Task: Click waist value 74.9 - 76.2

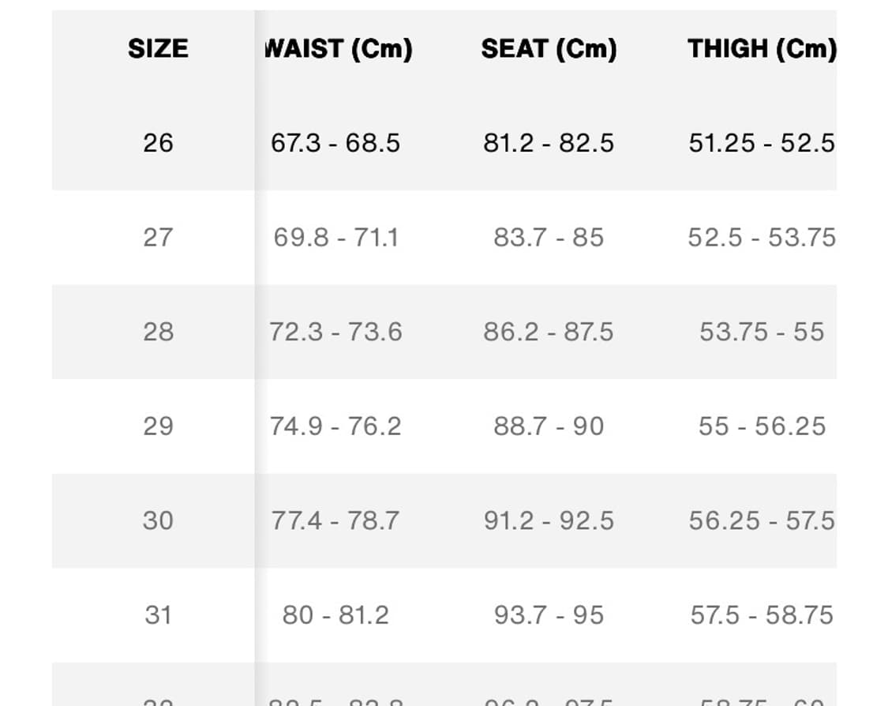Action: (x=335, y=426)
